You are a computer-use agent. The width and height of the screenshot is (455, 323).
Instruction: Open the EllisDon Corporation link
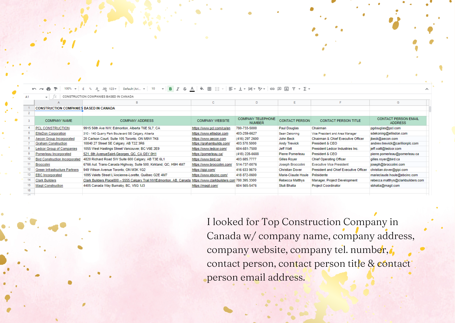[x=51, y=133]
